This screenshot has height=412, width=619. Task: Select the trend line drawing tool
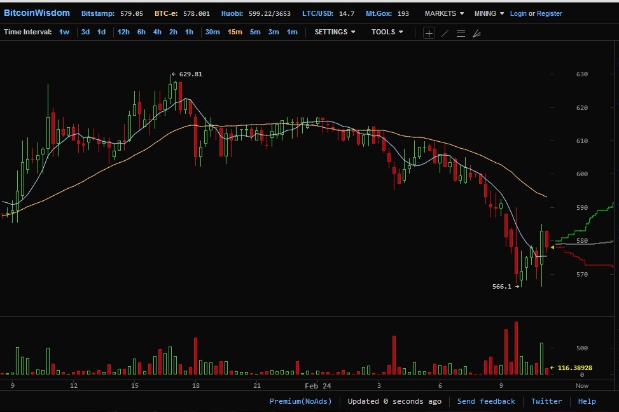(x=445, y=33)
